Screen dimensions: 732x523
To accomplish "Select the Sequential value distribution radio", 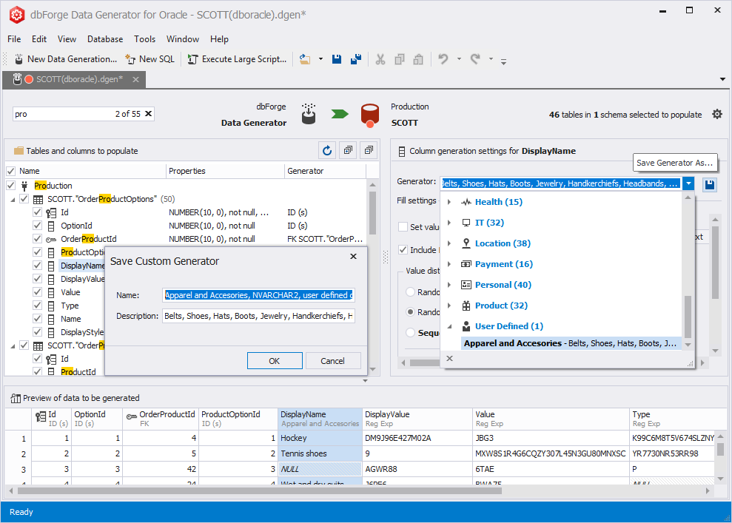I will [410, 333].
